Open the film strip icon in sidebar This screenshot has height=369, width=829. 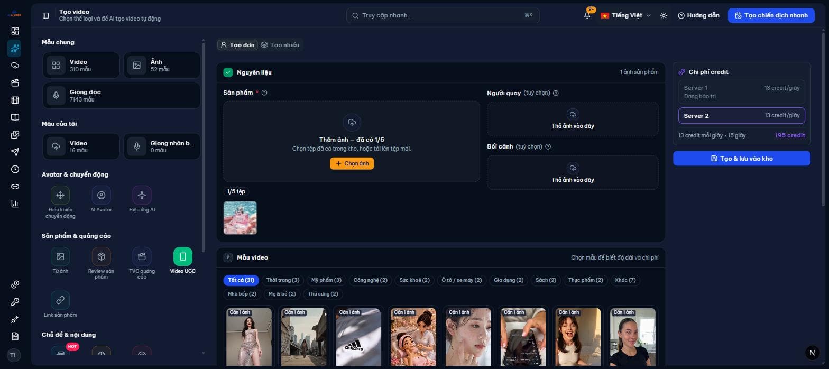(x=15, y=100)
